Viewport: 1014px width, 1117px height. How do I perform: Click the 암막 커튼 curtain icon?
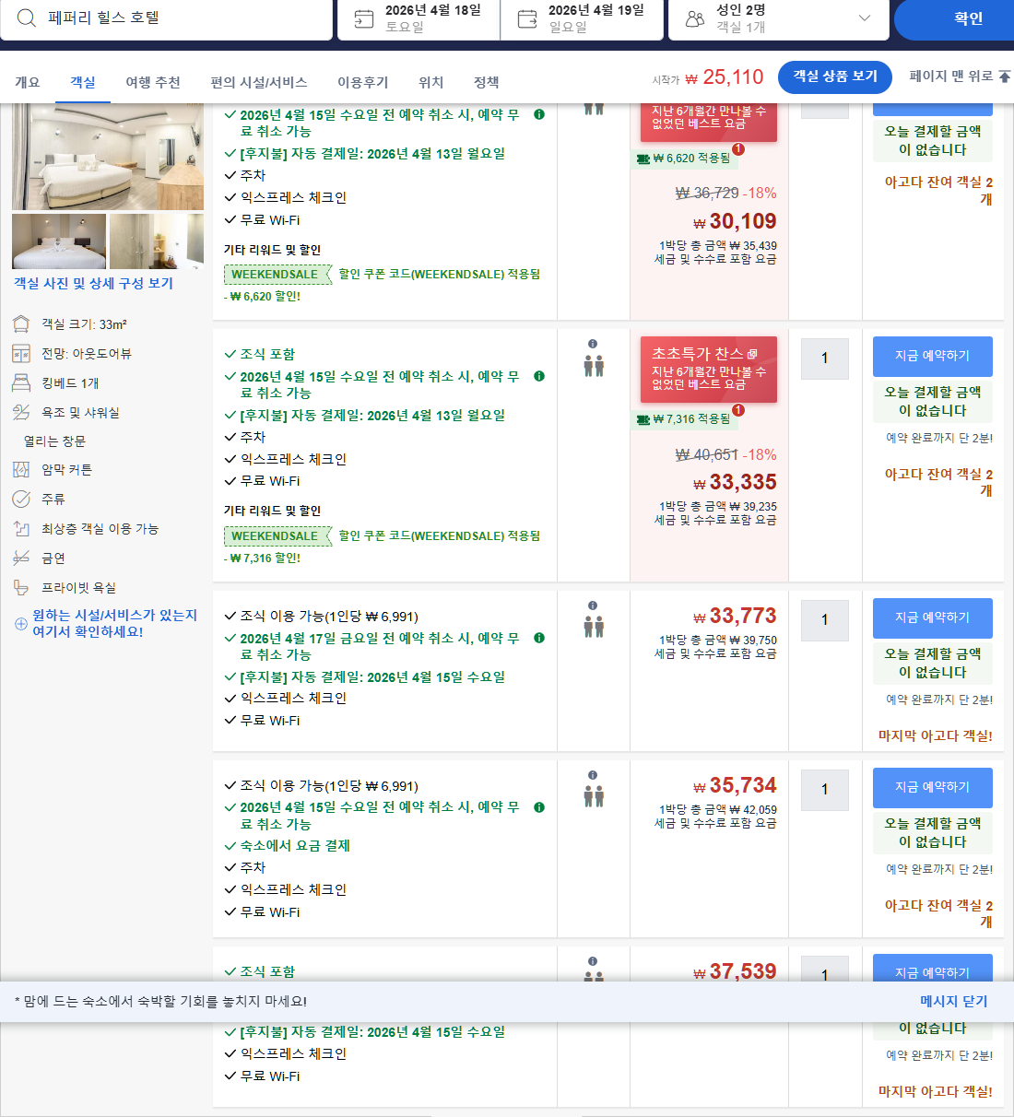20,470
